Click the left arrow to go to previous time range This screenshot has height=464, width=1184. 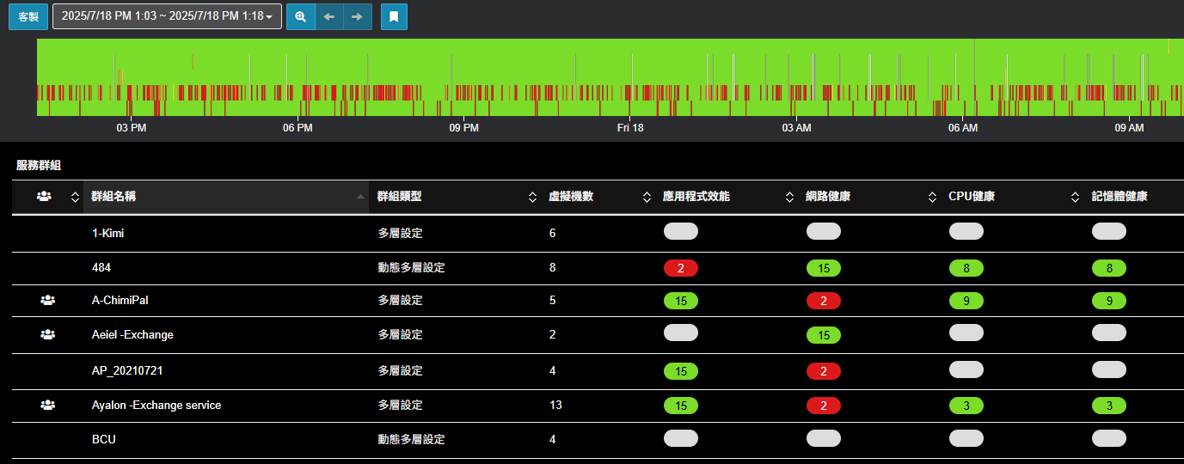point(328,16)
